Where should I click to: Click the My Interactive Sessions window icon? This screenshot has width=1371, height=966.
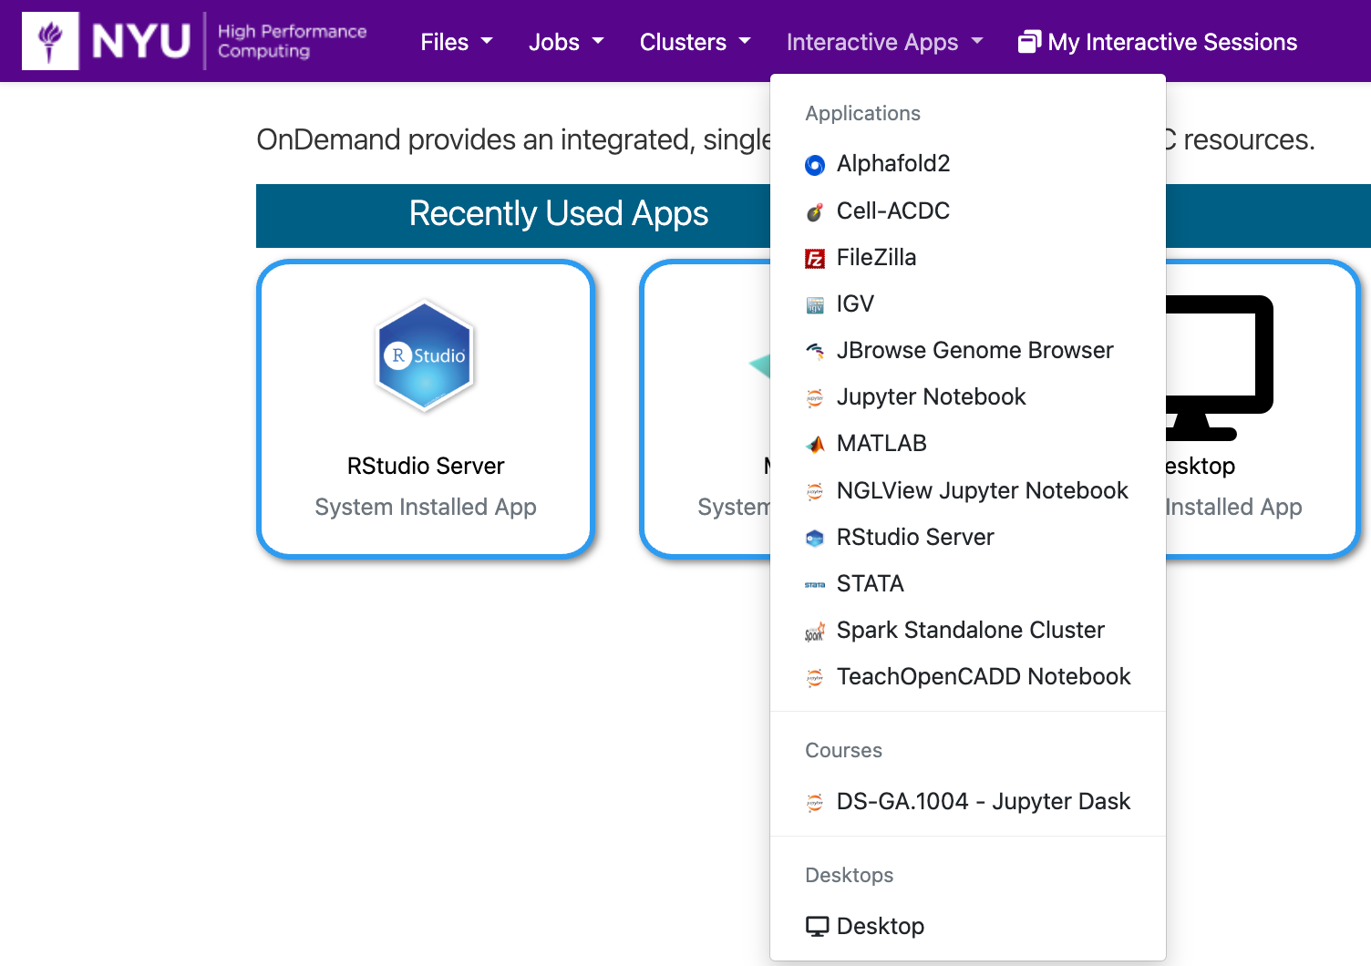1029,42
